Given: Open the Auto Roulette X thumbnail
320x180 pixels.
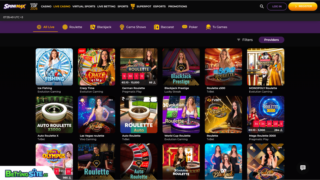Looking at the screenshot, I should (54, 114).
